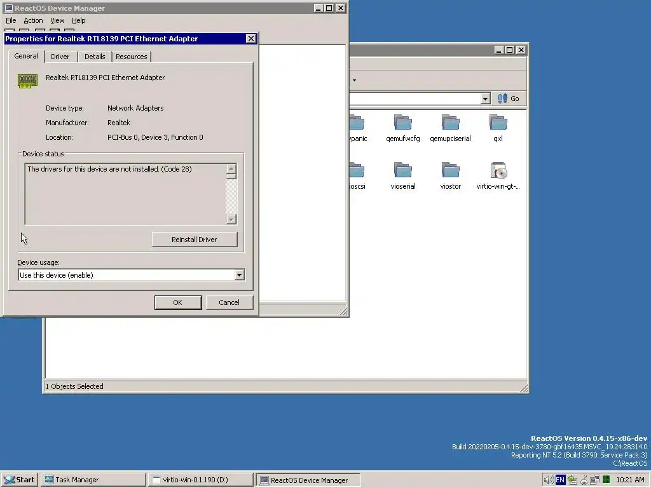651x488 pixels.
Task: Open the Device usage dropdown arrow
Action: point(239,274)
